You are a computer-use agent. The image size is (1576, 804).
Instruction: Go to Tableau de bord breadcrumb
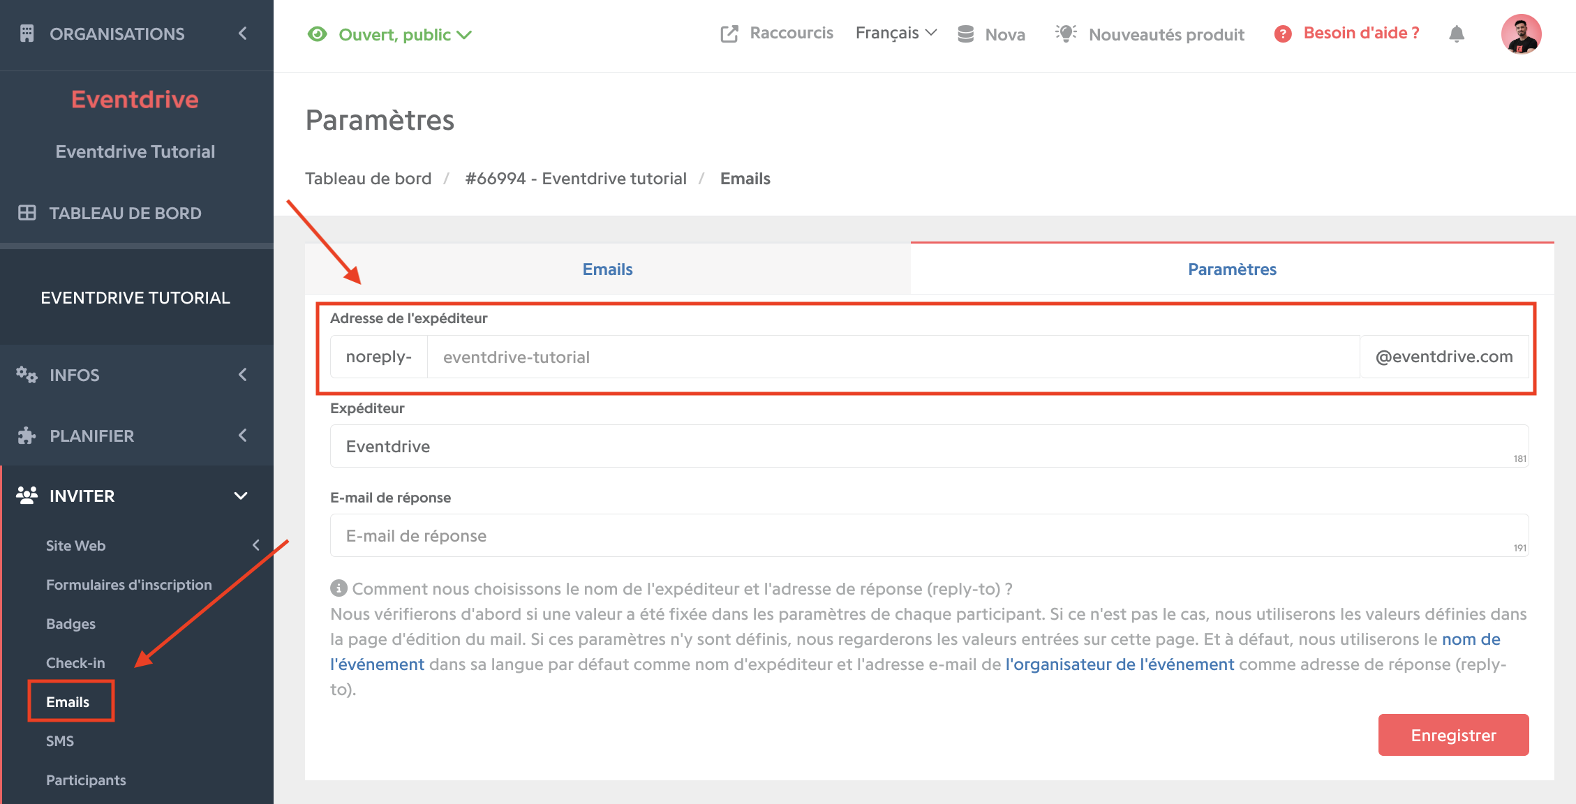pyautogui.click(x=369, y=179)
